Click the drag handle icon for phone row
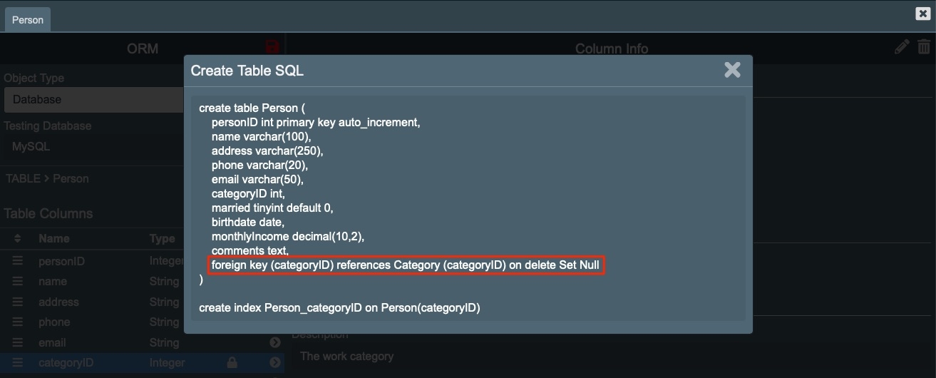 click(18, 322)
